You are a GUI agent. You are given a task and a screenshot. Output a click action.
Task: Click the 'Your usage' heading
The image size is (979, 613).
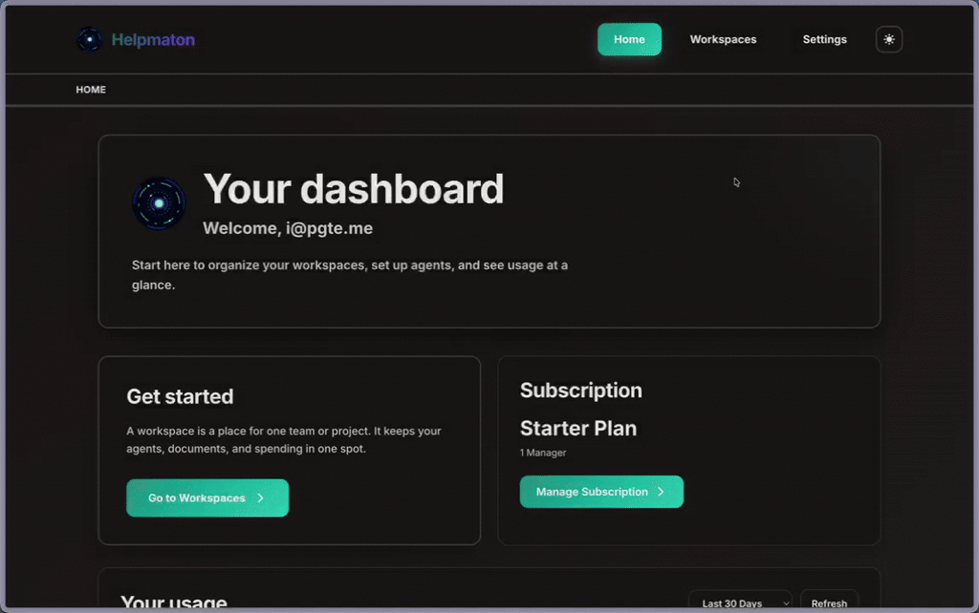coord(174,602)
